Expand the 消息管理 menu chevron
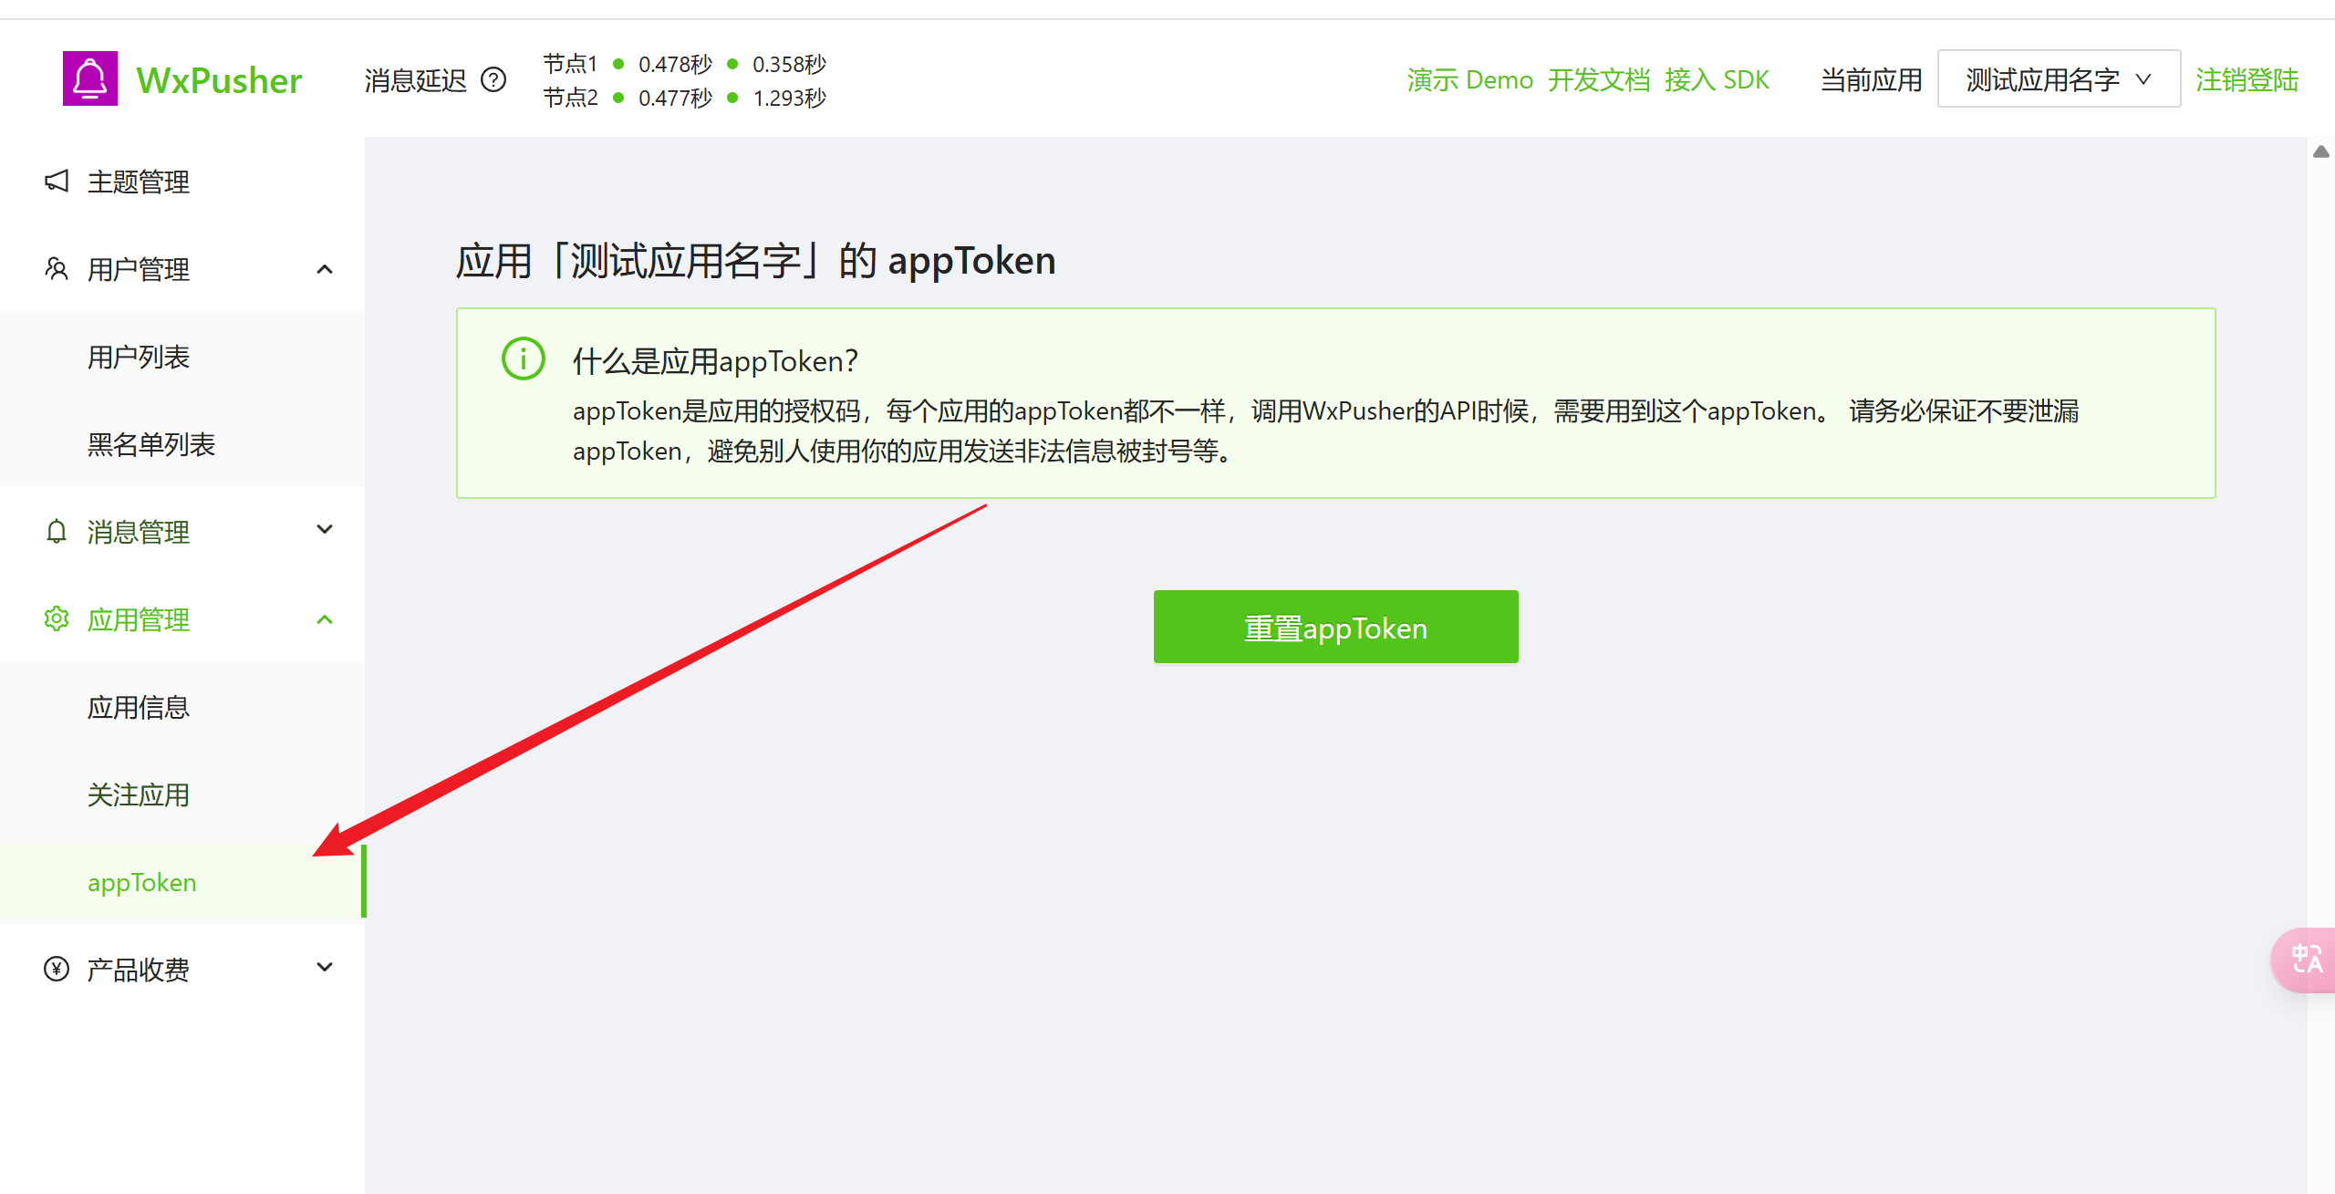This screenshot has width=2335, height=1194. (325, 530)
